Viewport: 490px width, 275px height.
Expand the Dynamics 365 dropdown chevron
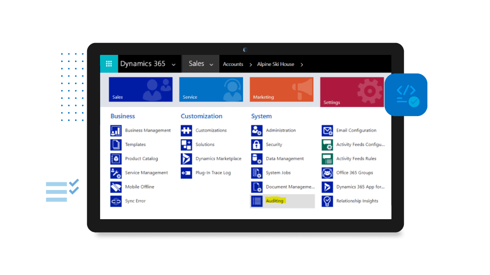(x=173, y=64)
